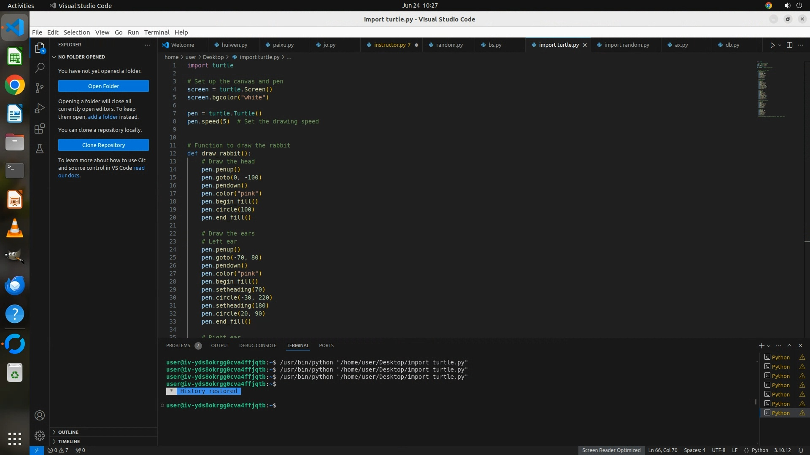Click the Open Folder button
This screenshot has width=810, height=455.
(x=103, y=86)
